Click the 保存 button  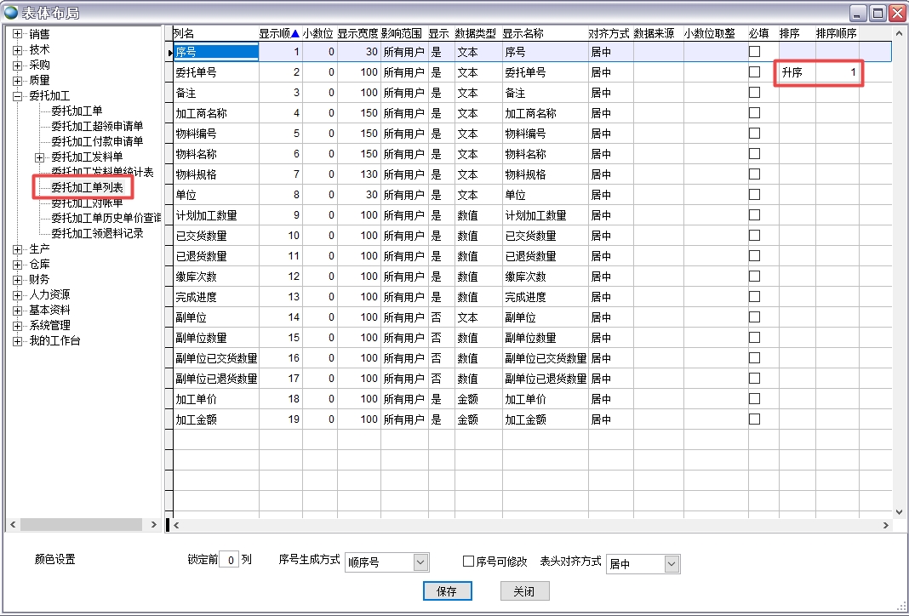pos(447,591)
